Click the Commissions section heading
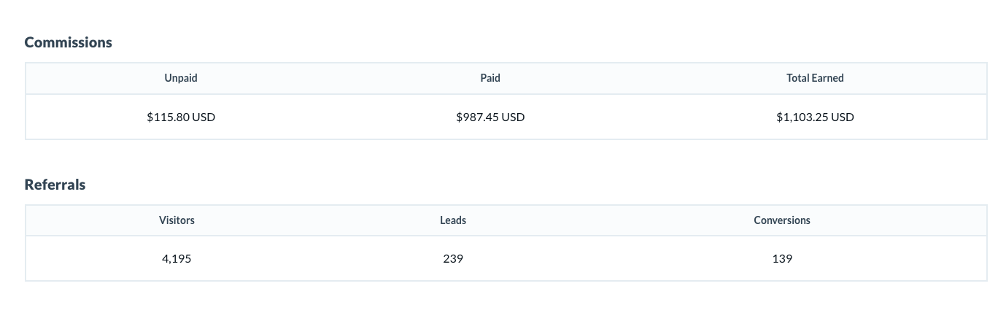The width and height of the screenshot is (1006, 313). [68, 42]
